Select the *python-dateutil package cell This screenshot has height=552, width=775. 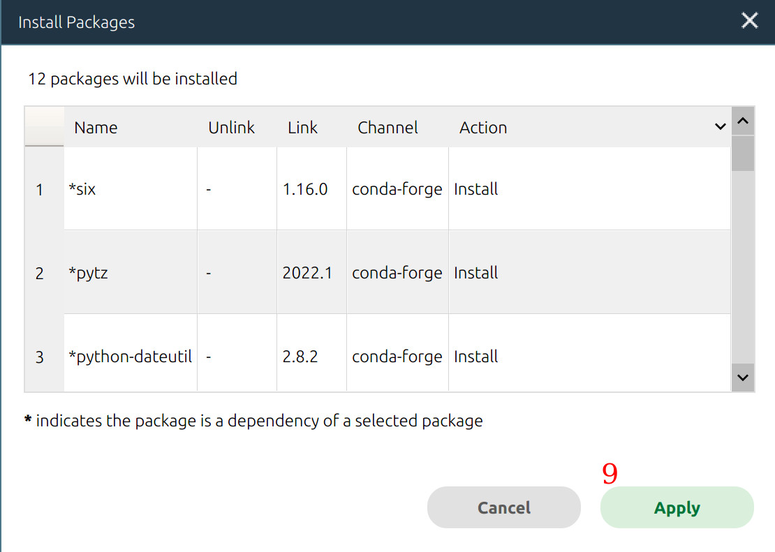click(x=131, y=357)
